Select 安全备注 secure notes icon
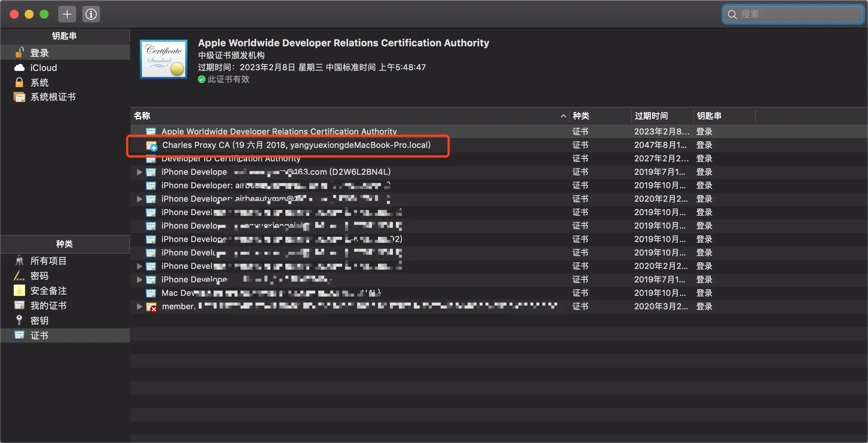Screen dimensions: 868x443 [19, 290]
